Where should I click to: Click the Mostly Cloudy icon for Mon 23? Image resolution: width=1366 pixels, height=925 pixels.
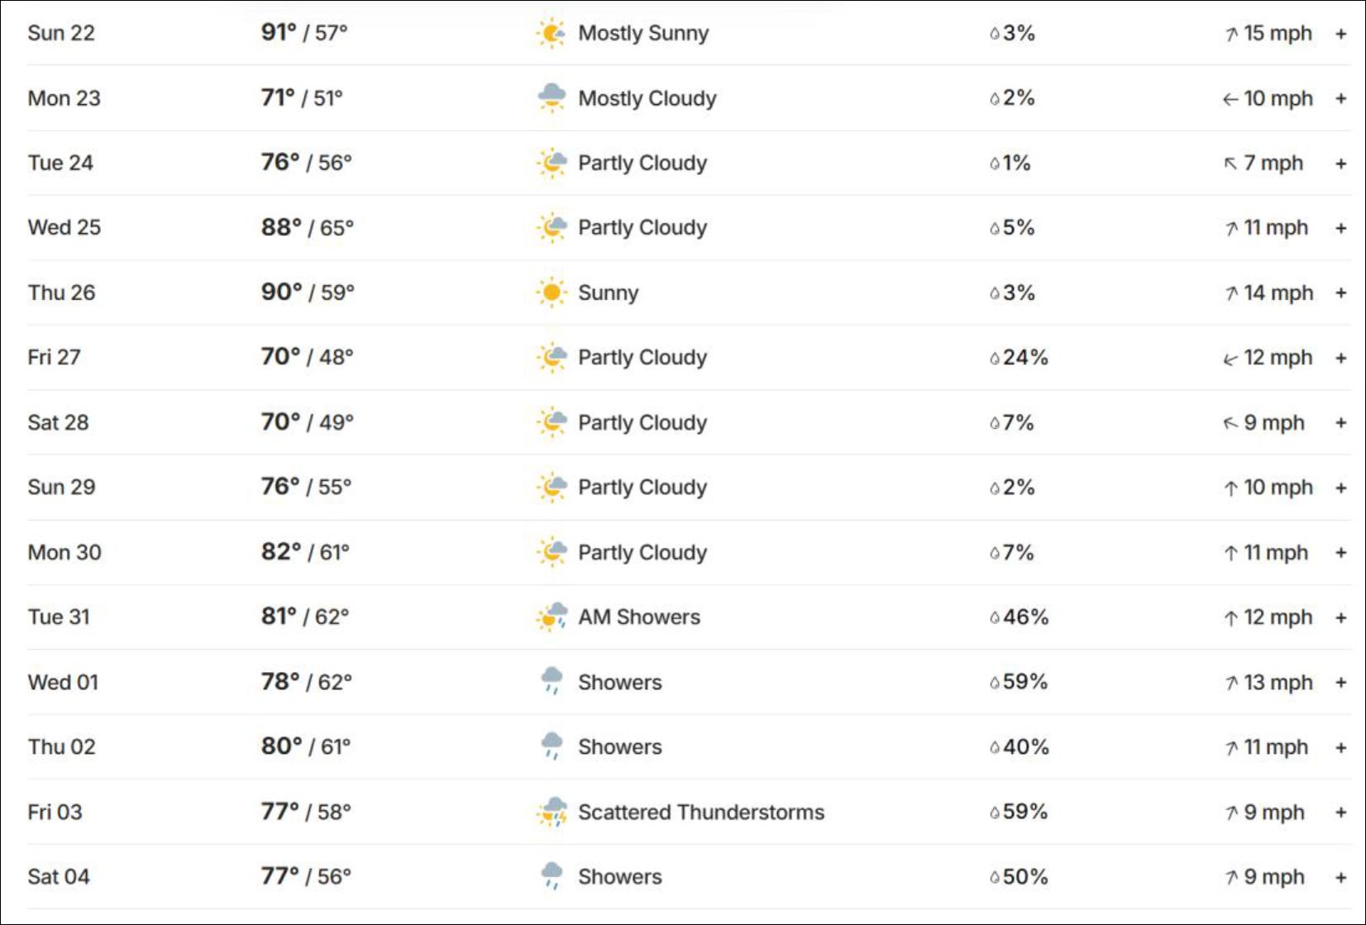[x=552, y=98]
